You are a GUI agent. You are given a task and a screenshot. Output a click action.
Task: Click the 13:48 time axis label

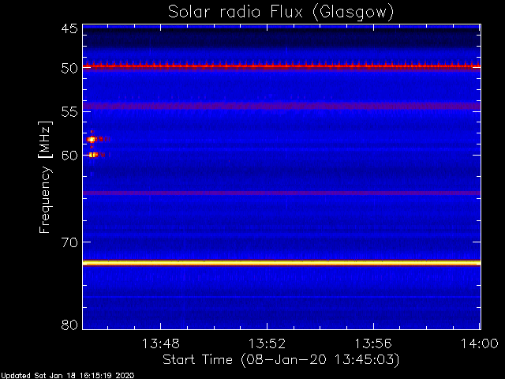(x=161, y=343)
